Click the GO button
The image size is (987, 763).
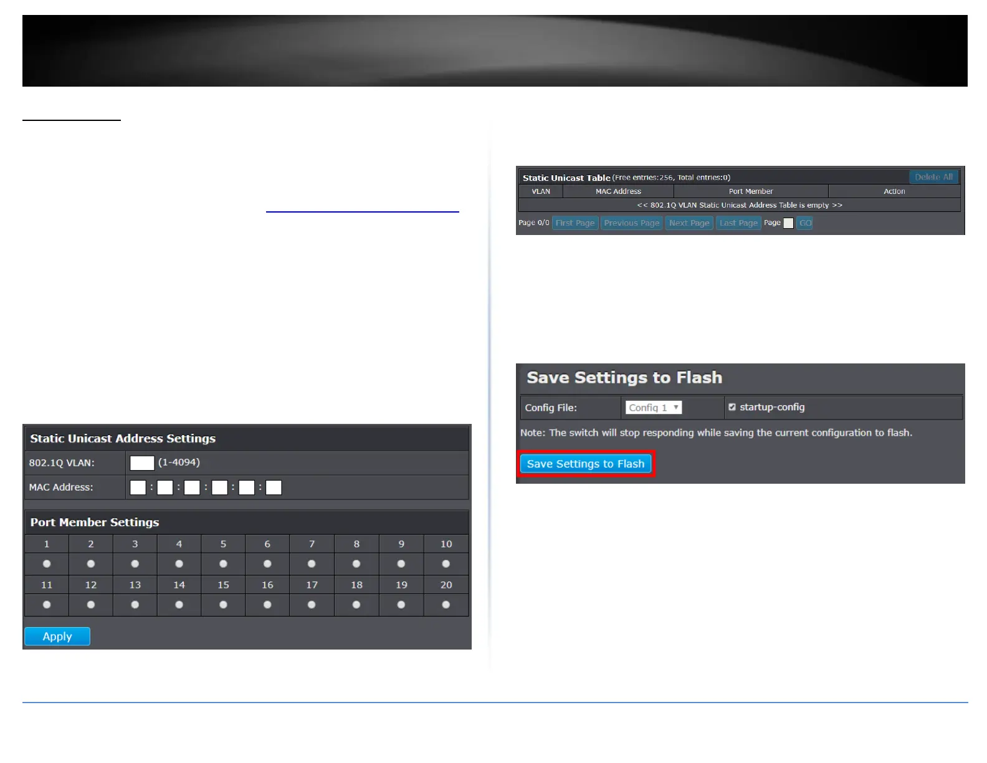(x=805, y=223)
